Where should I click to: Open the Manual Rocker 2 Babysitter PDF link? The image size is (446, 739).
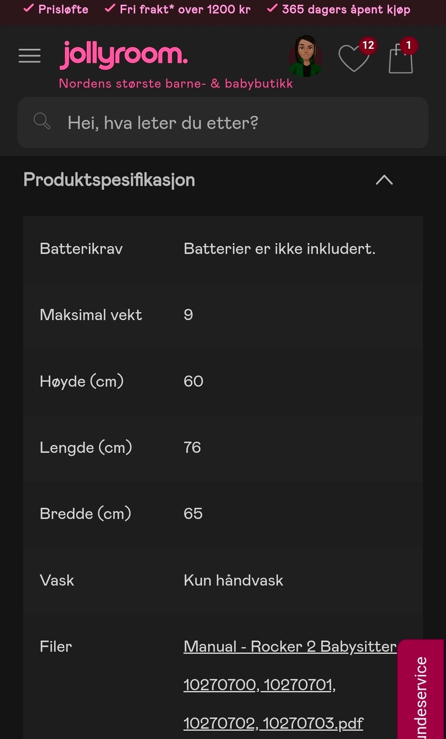274,684
